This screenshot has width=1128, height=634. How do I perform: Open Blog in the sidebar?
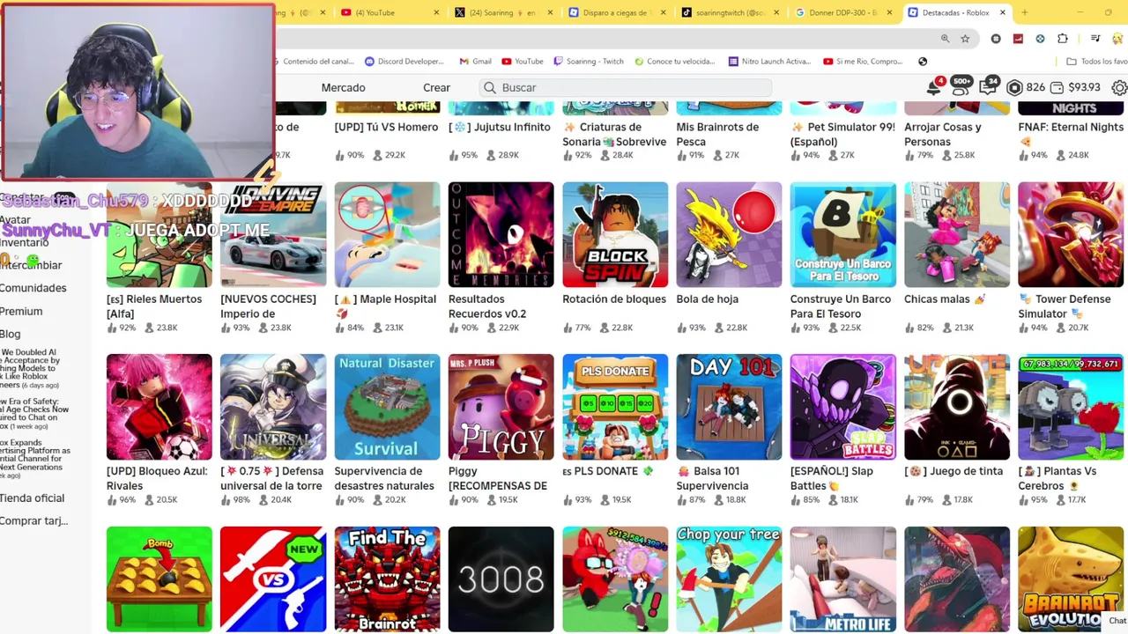(x=10, y=334)
